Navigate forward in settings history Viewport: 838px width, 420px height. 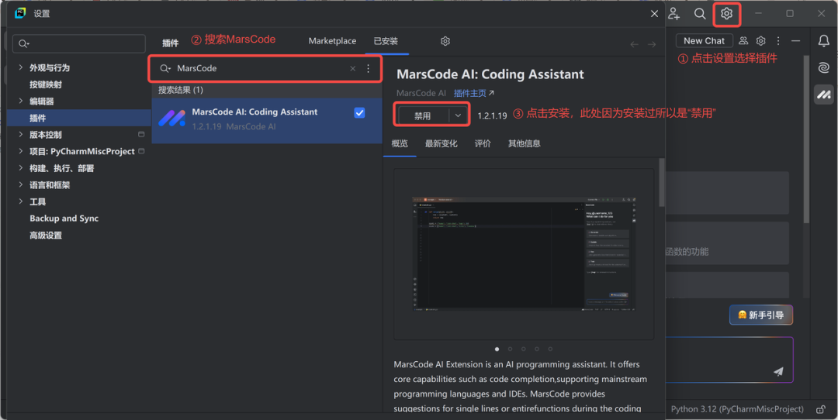pyautogui.click(x=652, y=44)
